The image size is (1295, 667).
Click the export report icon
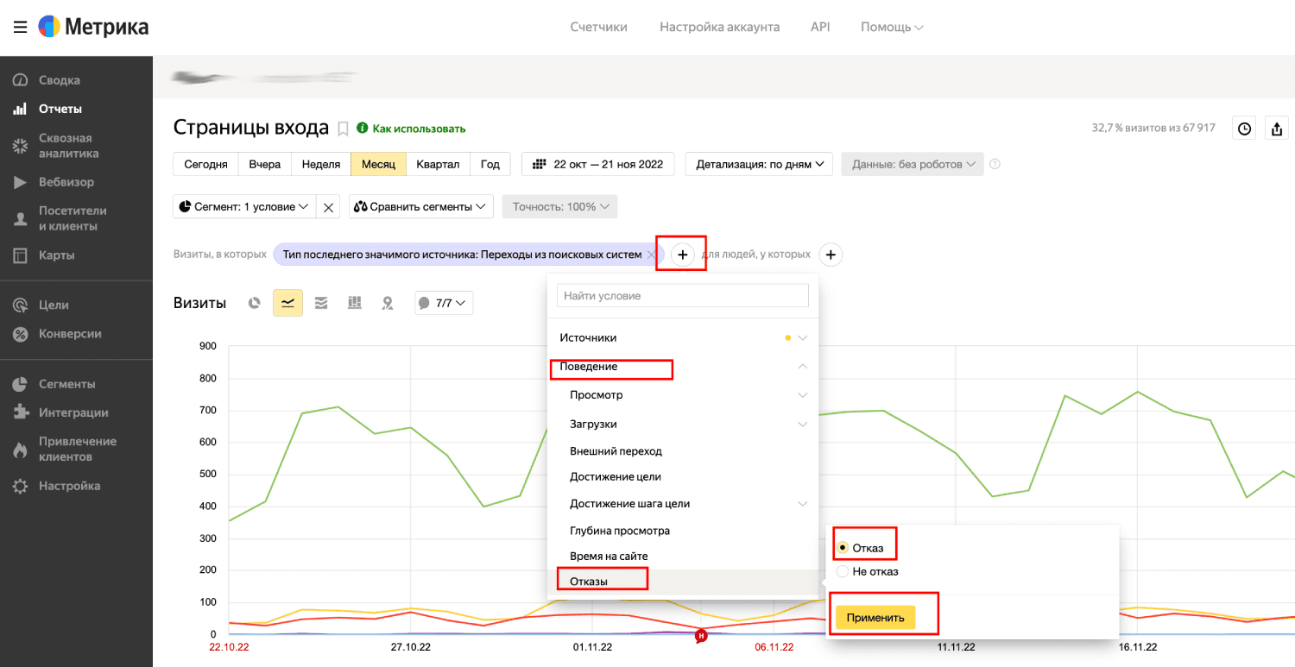click(x=1276, y=129)
